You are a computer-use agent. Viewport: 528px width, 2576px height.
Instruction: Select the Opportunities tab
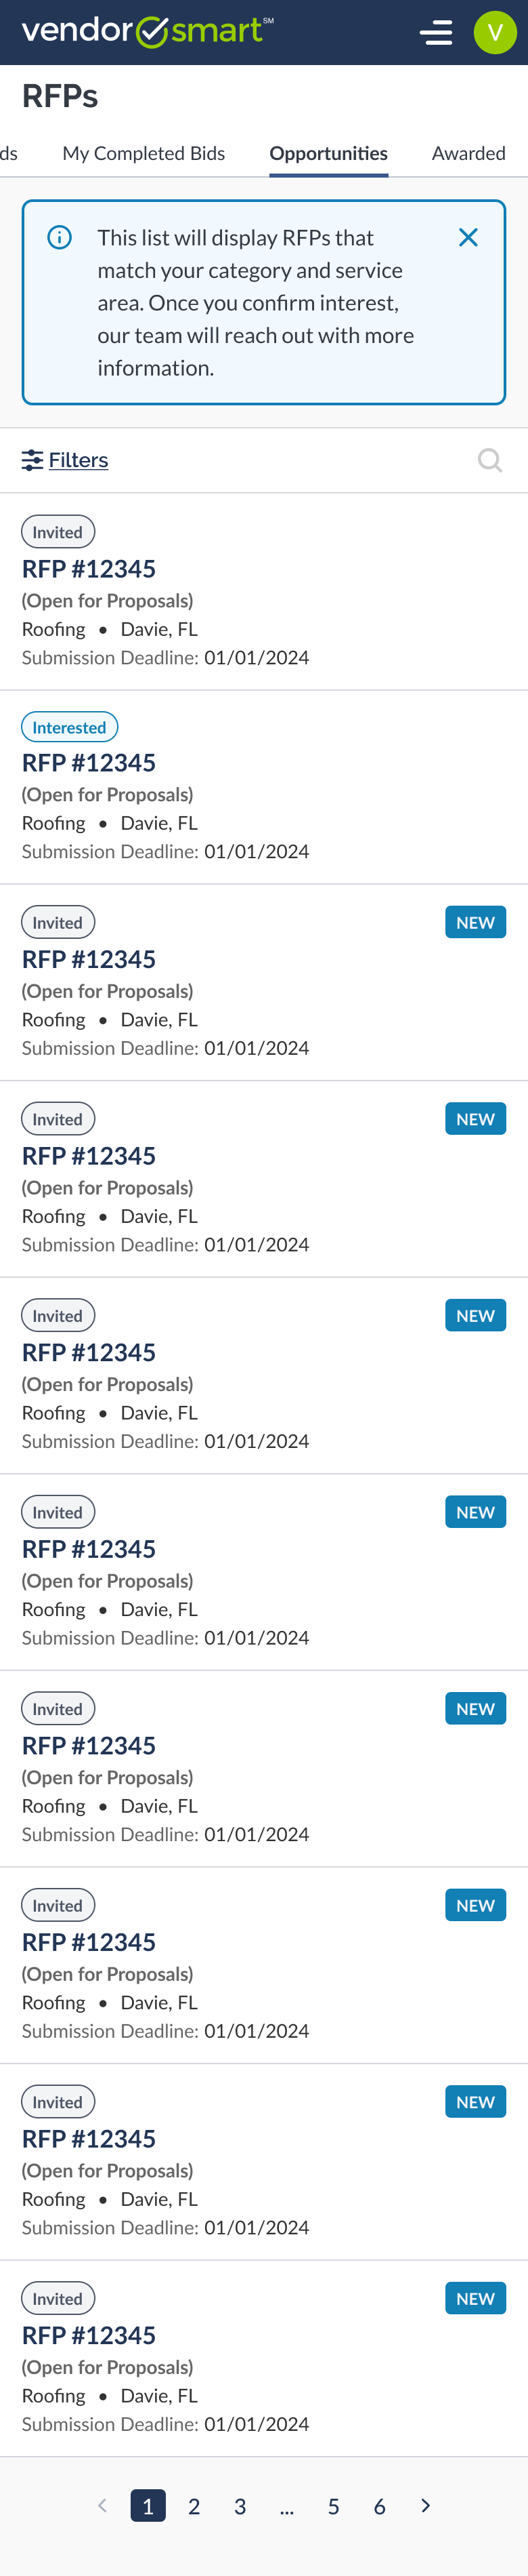tap(328, 153)
